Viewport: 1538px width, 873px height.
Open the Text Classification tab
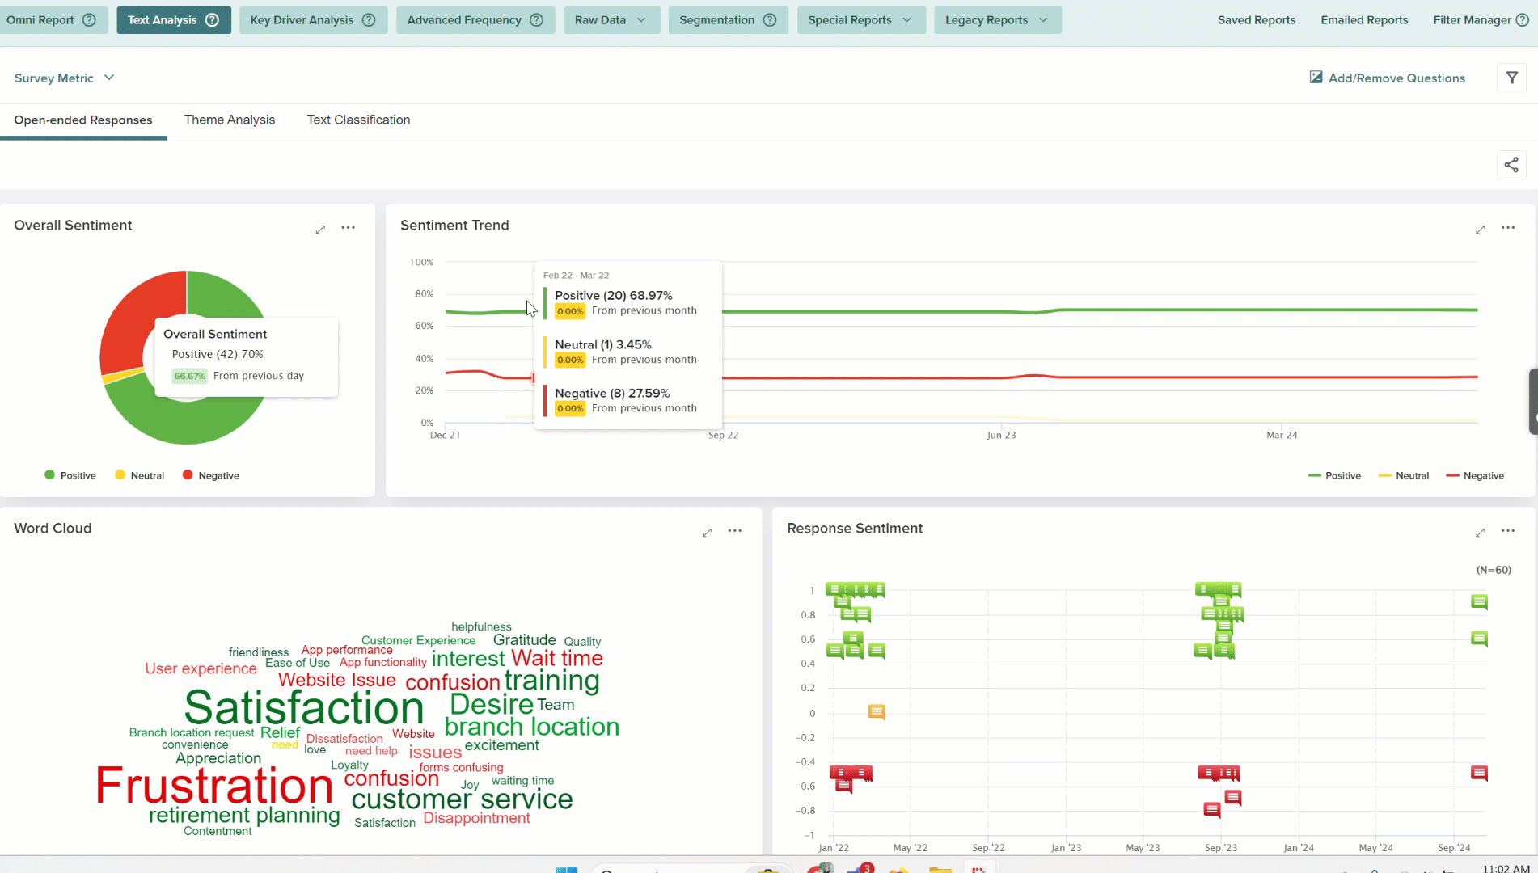coord(358,120)
